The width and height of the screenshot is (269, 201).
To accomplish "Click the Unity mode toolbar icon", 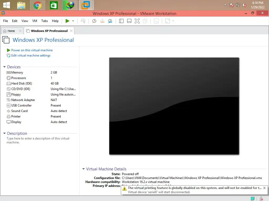I will [x=145, y=21].
